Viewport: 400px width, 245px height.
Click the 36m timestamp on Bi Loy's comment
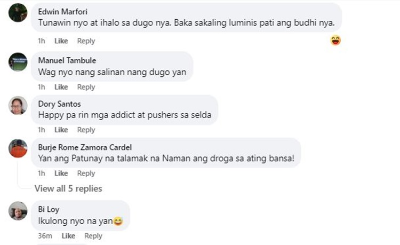click(45, 236)
